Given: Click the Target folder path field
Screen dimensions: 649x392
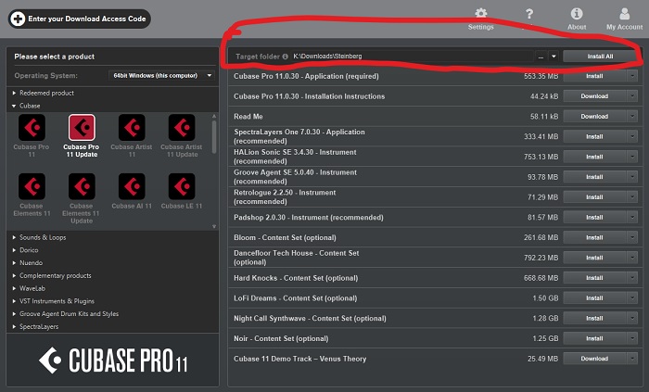Looking at the screenshot, I should (x=412, y=57).
